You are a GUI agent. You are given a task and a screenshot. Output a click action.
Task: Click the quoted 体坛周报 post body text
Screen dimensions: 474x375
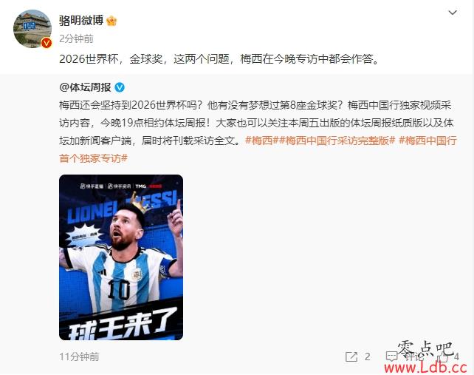(x=256, y=123)
